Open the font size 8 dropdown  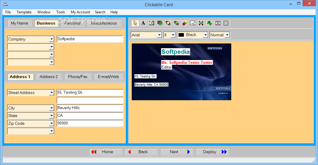tap(173, 35)
